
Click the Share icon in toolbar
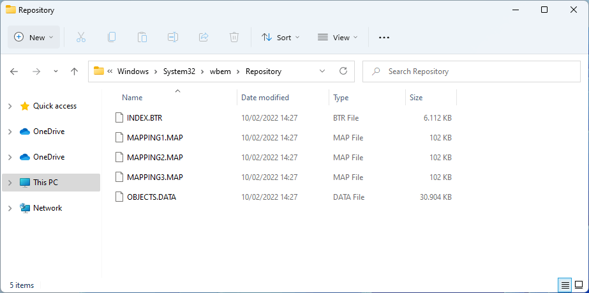click(x=204, y=37)
